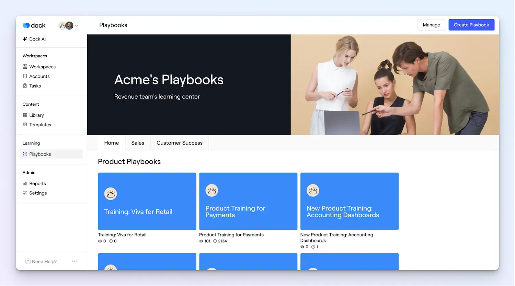Click views eye icon under Viva for Retail
The width and height of the screenshot is (515, 286).
(x=100, y=241)
